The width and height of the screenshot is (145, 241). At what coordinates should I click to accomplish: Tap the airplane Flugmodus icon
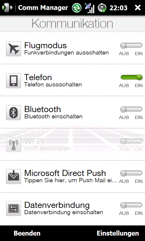[14, 49]
